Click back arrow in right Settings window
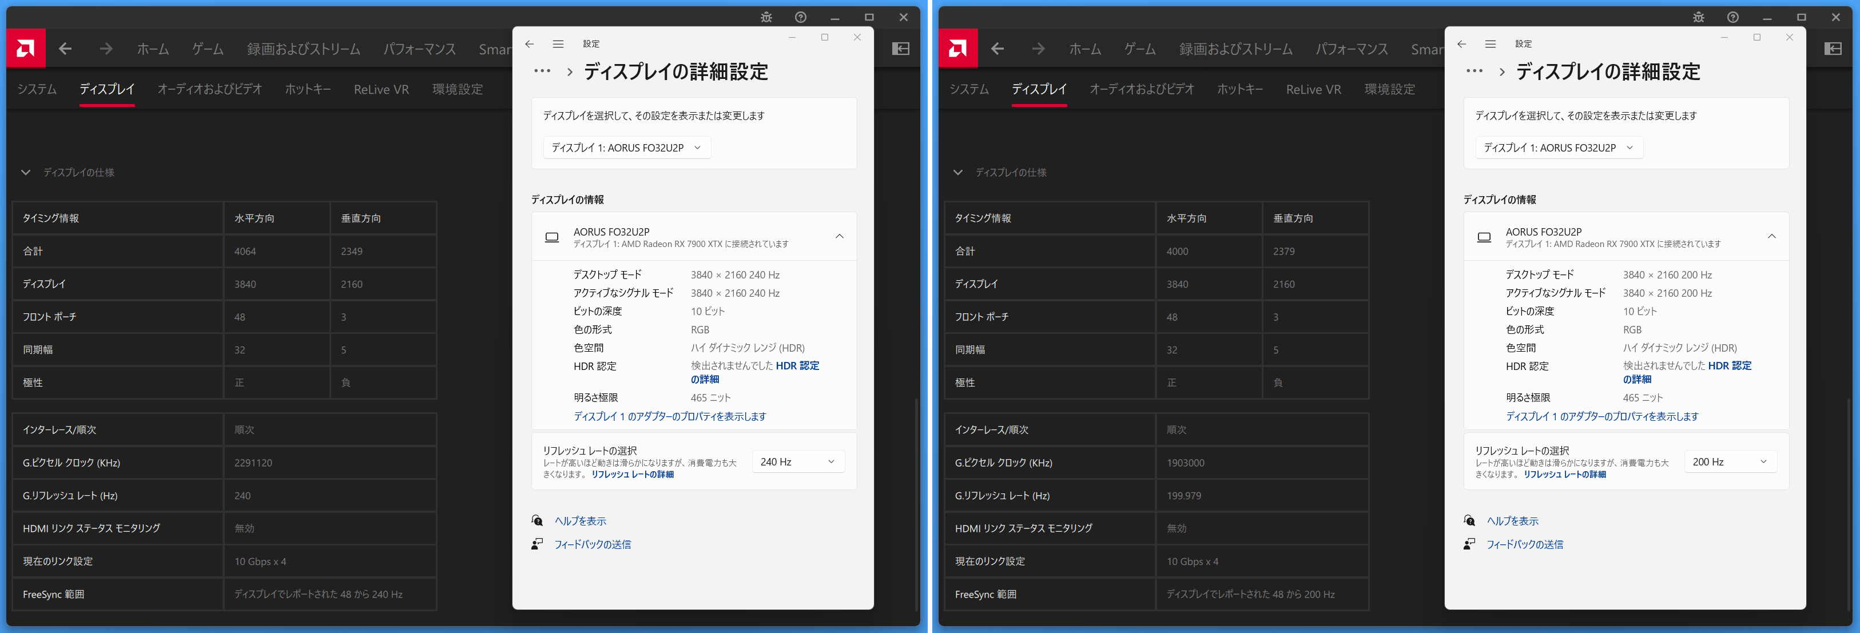The width and height of the screenshot is (1860, 633). pyautogui.click(x=1461, y=44)
